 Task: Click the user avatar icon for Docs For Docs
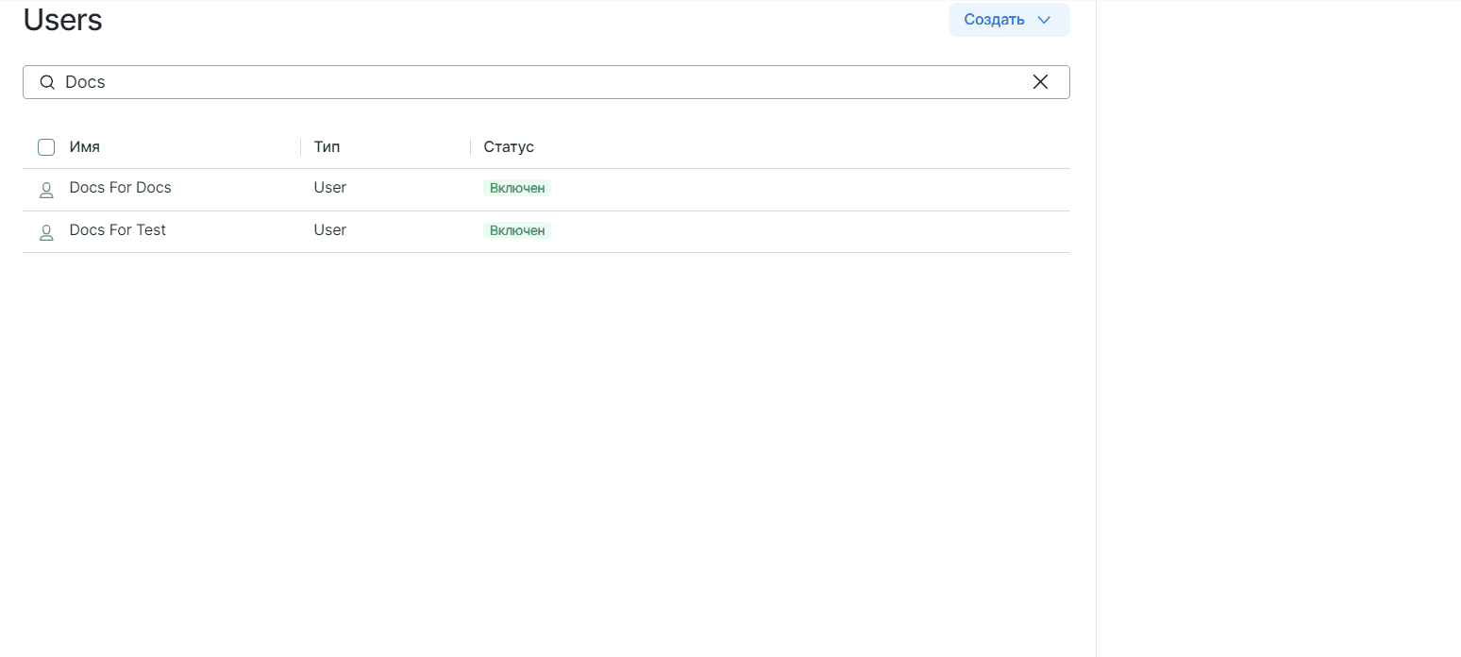click(x=46, y=190)
